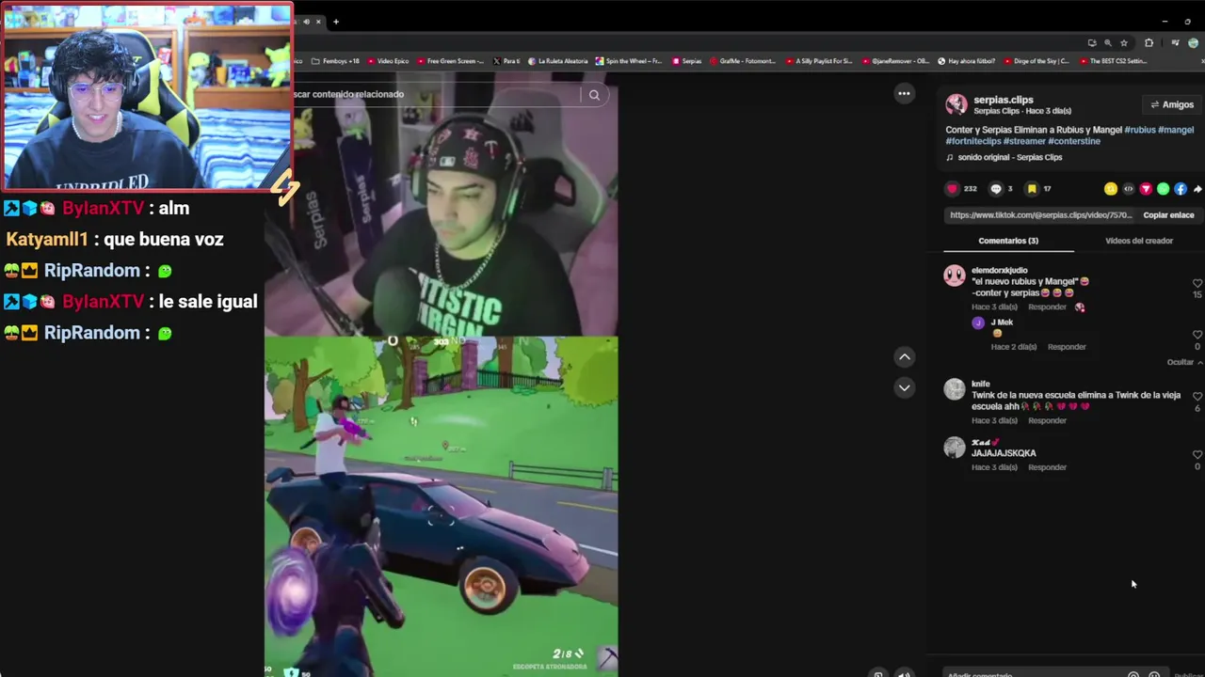Open browser extensions puzzle icon
Viewport: 1205px width, 677px height.
(x=1149, y=43)
